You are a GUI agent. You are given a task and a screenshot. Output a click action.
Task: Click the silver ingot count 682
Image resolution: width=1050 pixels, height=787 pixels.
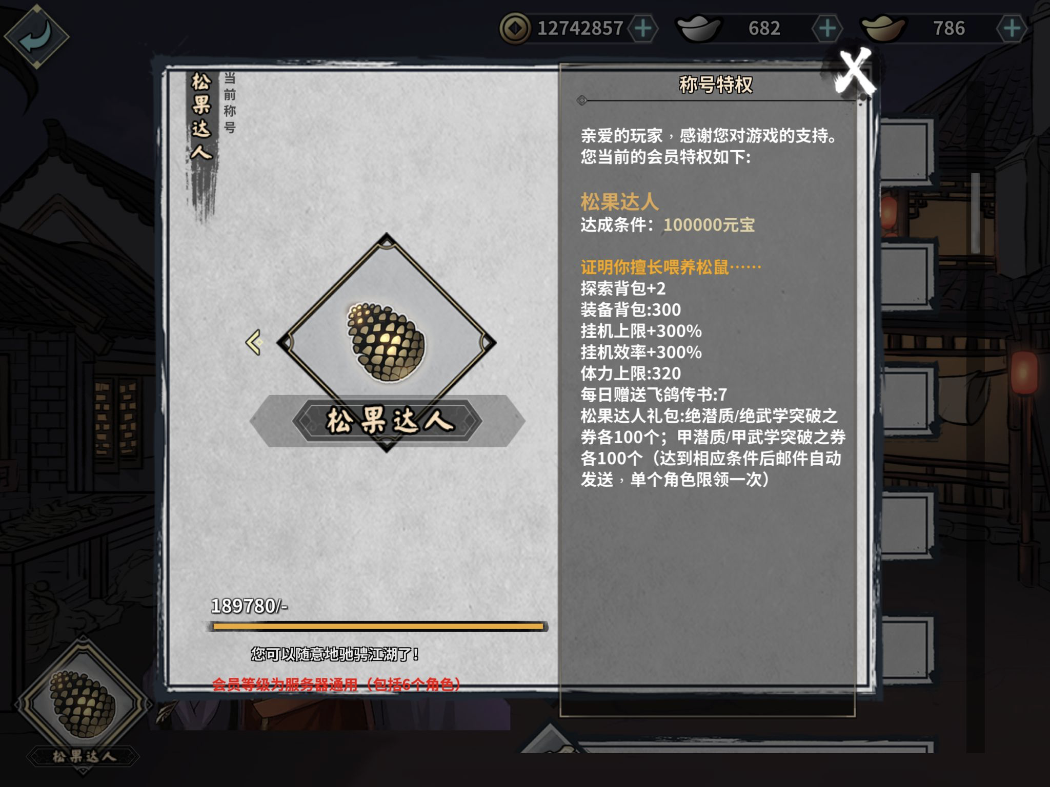(x=764, y=28)
